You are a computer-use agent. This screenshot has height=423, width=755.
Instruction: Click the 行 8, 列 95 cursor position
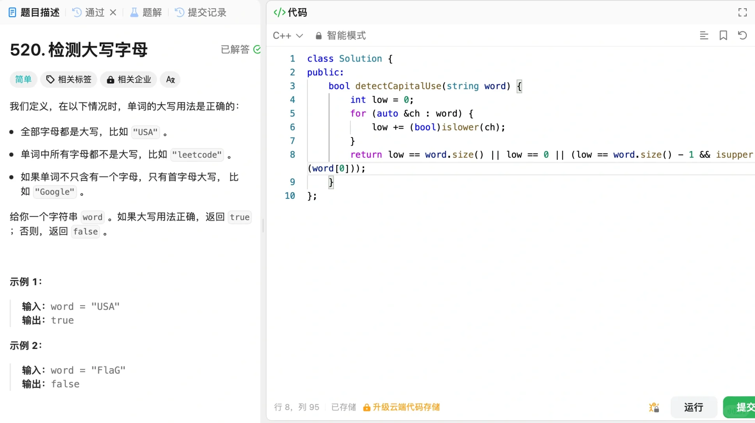297,407
